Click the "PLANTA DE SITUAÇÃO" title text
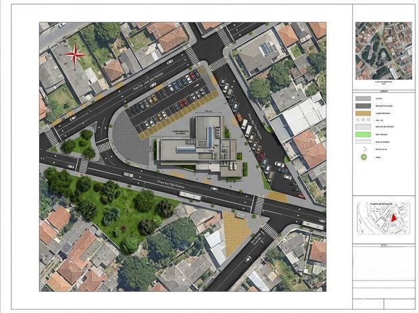 coord(381,204)
